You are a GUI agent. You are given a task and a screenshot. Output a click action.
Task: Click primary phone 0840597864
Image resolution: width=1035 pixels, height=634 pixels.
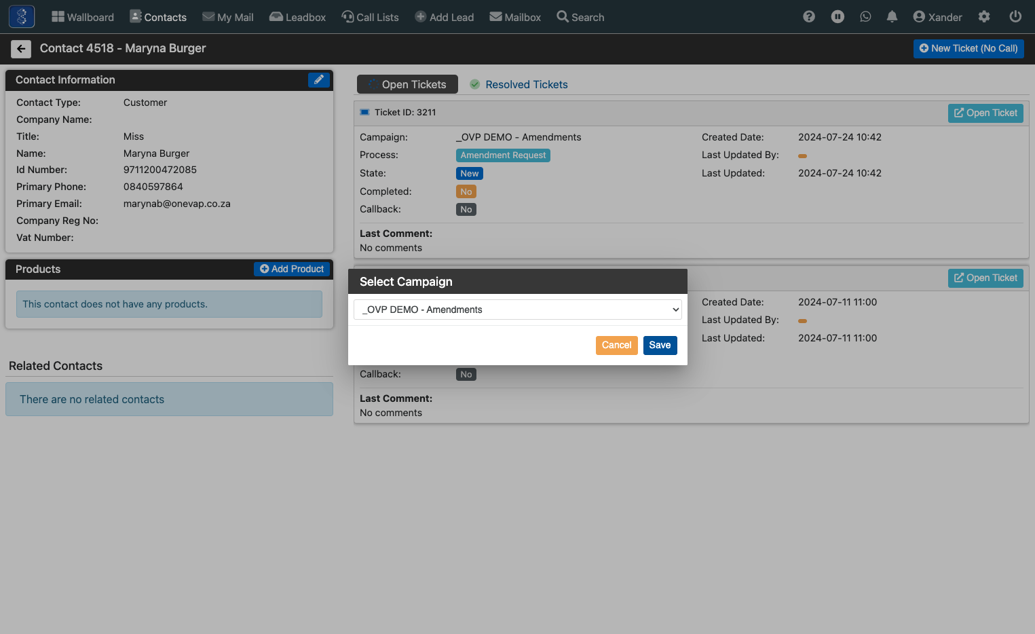[153, 187]
